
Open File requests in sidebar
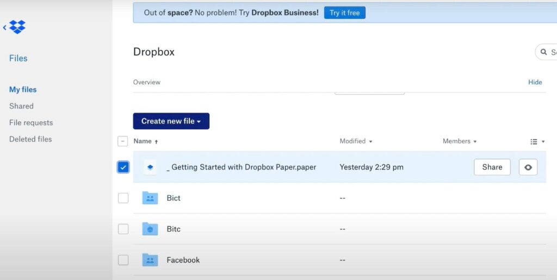click(31, 123)
